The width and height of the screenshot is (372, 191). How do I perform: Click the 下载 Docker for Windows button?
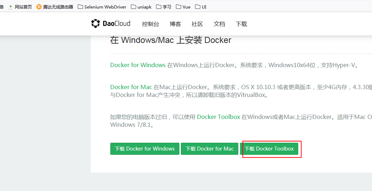(145, 149)
